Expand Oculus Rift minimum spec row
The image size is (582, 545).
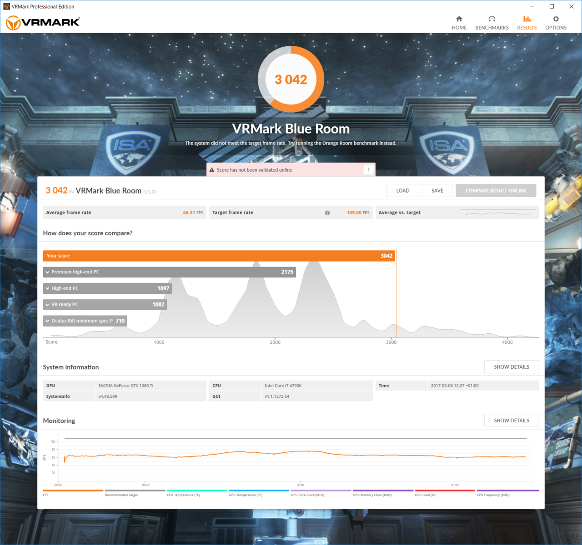coord(85,321)
